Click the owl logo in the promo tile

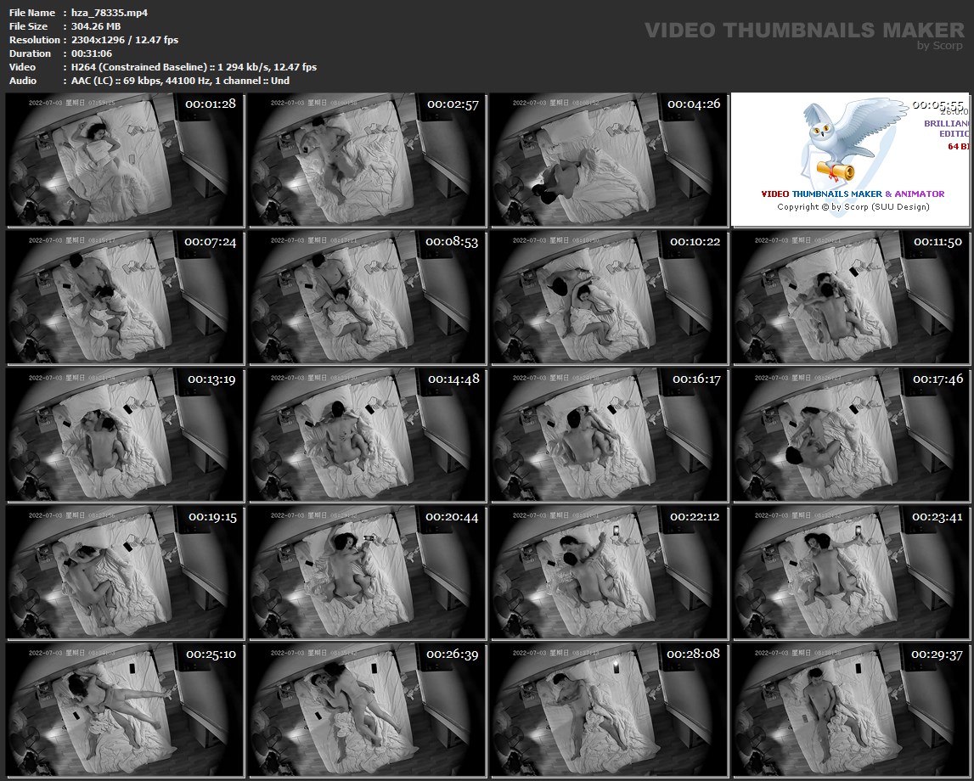click(841, 140)
